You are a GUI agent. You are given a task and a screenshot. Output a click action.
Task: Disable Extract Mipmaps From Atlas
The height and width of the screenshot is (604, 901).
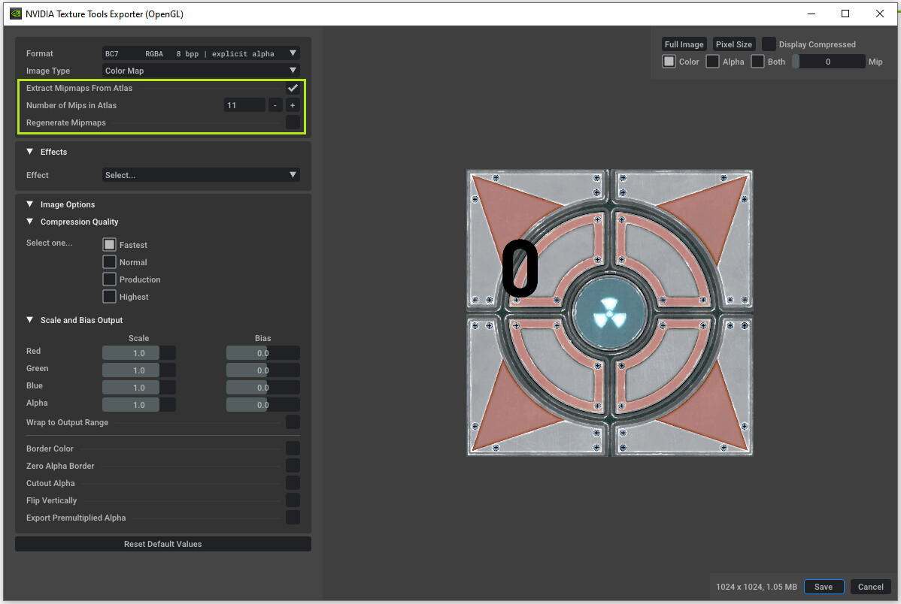(x=293, y=87)
